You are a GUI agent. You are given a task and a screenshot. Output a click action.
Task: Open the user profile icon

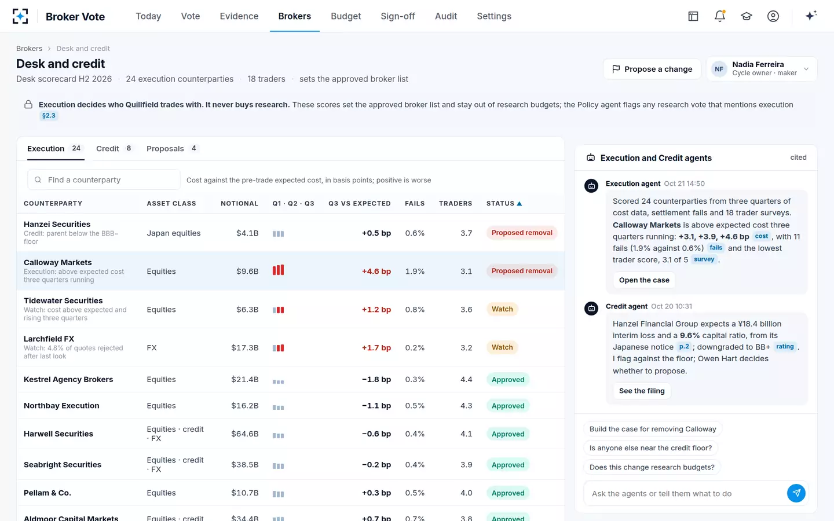coord(773,16)
